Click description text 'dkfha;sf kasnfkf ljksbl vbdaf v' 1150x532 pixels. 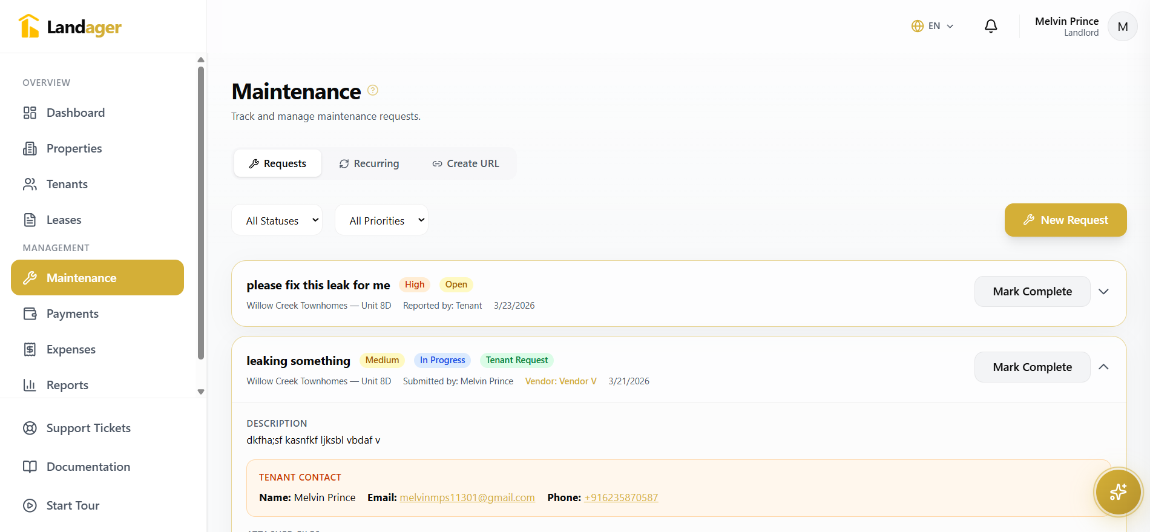(314, 440)
